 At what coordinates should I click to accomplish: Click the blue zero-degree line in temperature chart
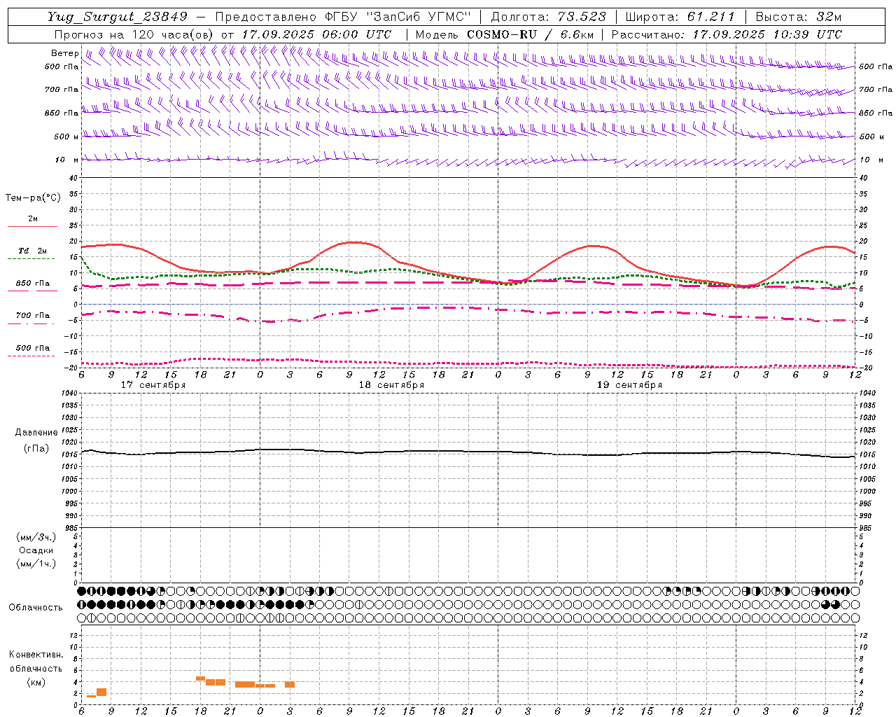click(x=469, y=304)
